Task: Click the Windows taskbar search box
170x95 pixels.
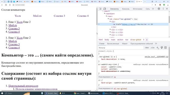Action: click(17, 93)
